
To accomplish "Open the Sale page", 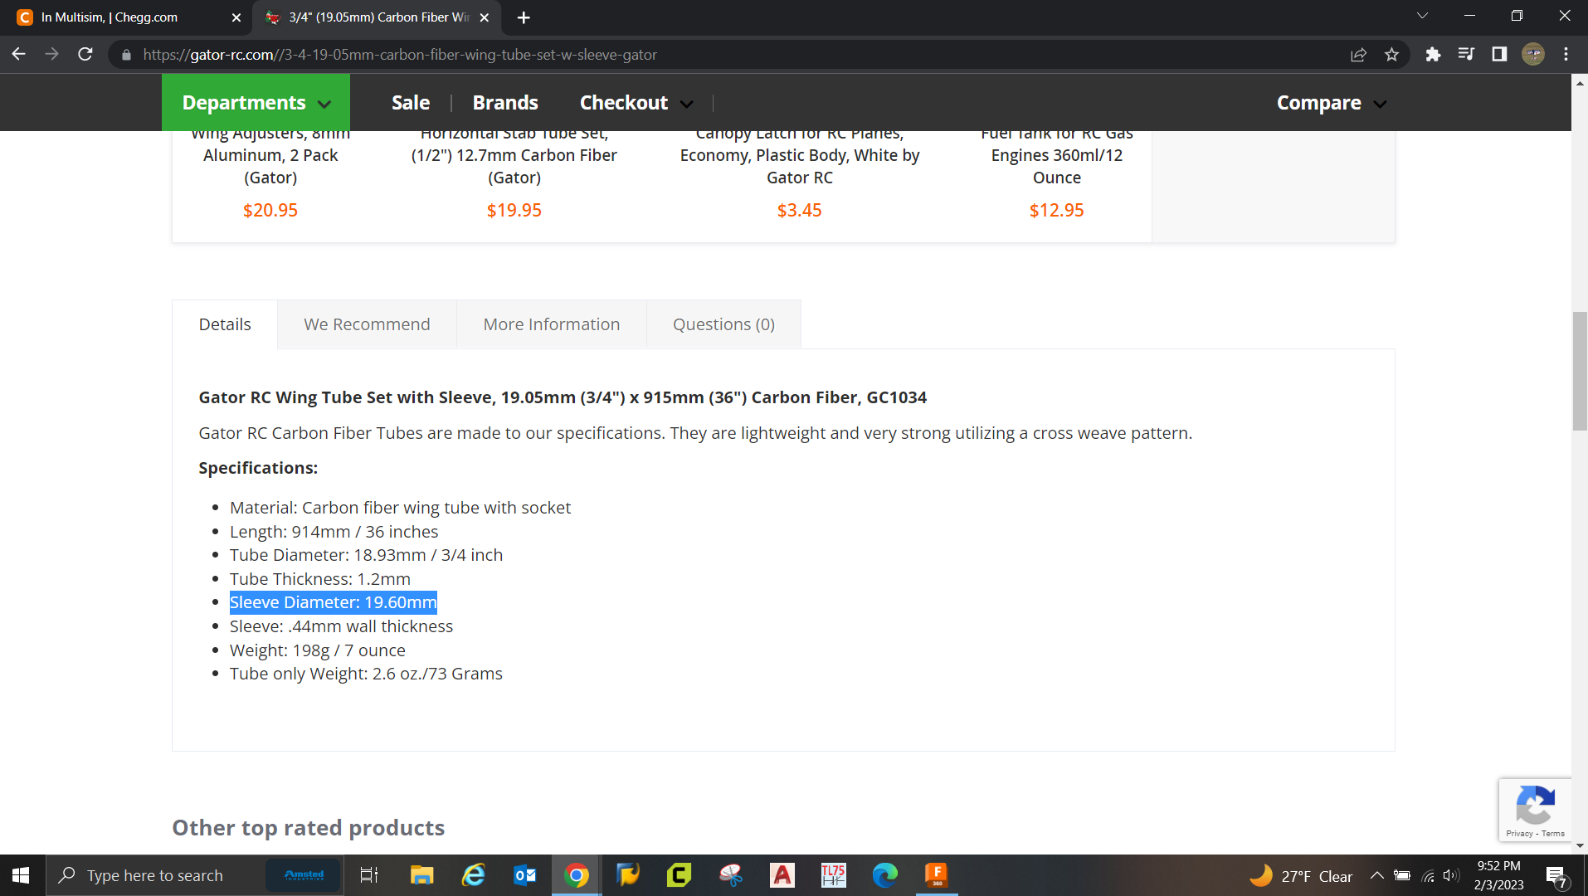I will [x=411, y=103].
